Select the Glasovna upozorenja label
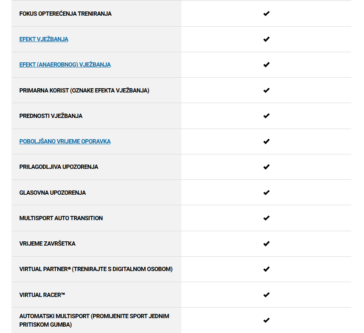The image size is (364, 333). click(x=53, y=193)
